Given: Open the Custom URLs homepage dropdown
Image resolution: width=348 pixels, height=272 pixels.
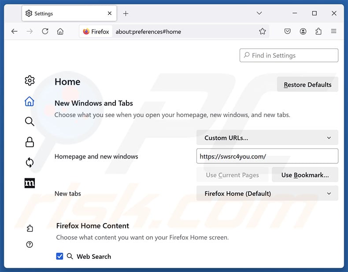Looking at the screenshot, I should tap(267, 138).
